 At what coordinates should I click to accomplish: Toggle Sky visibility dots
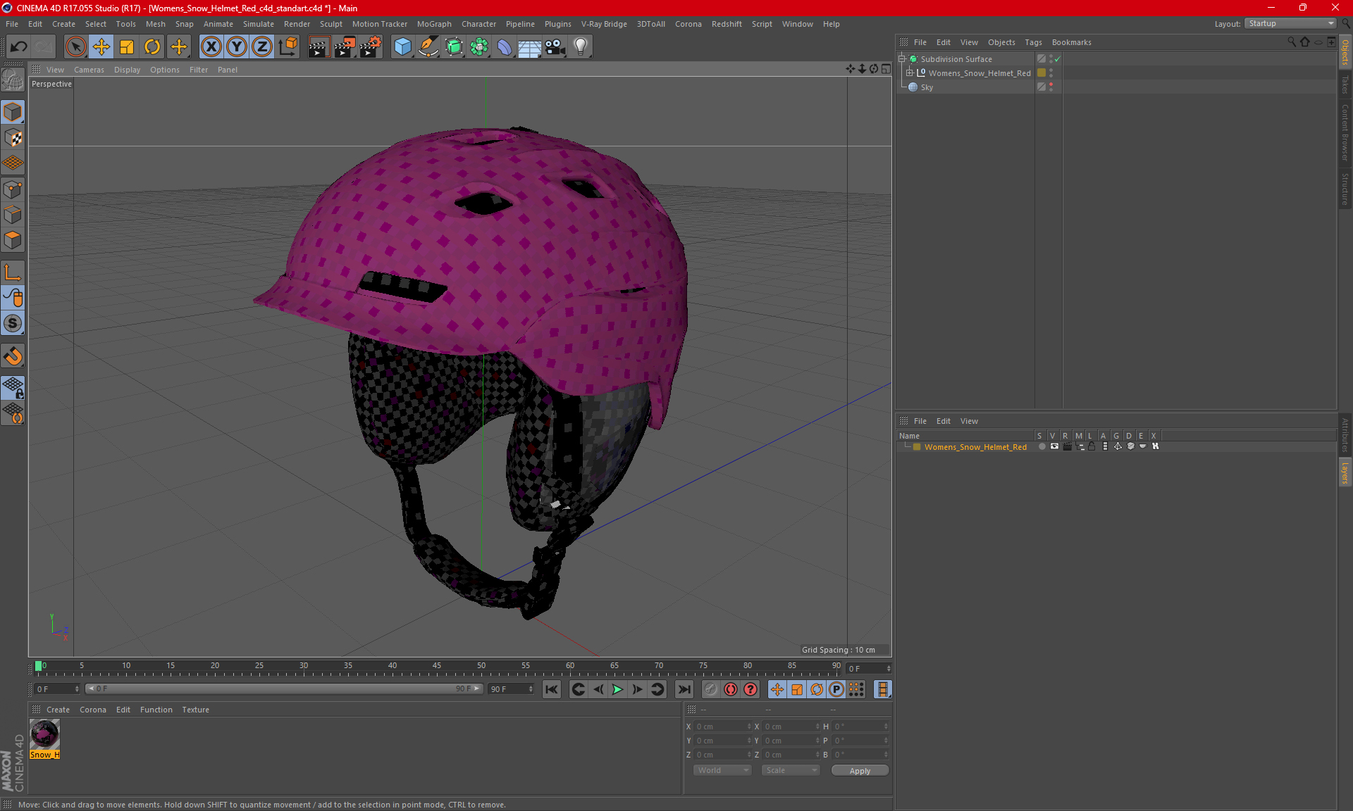[x=1051, y=87]
